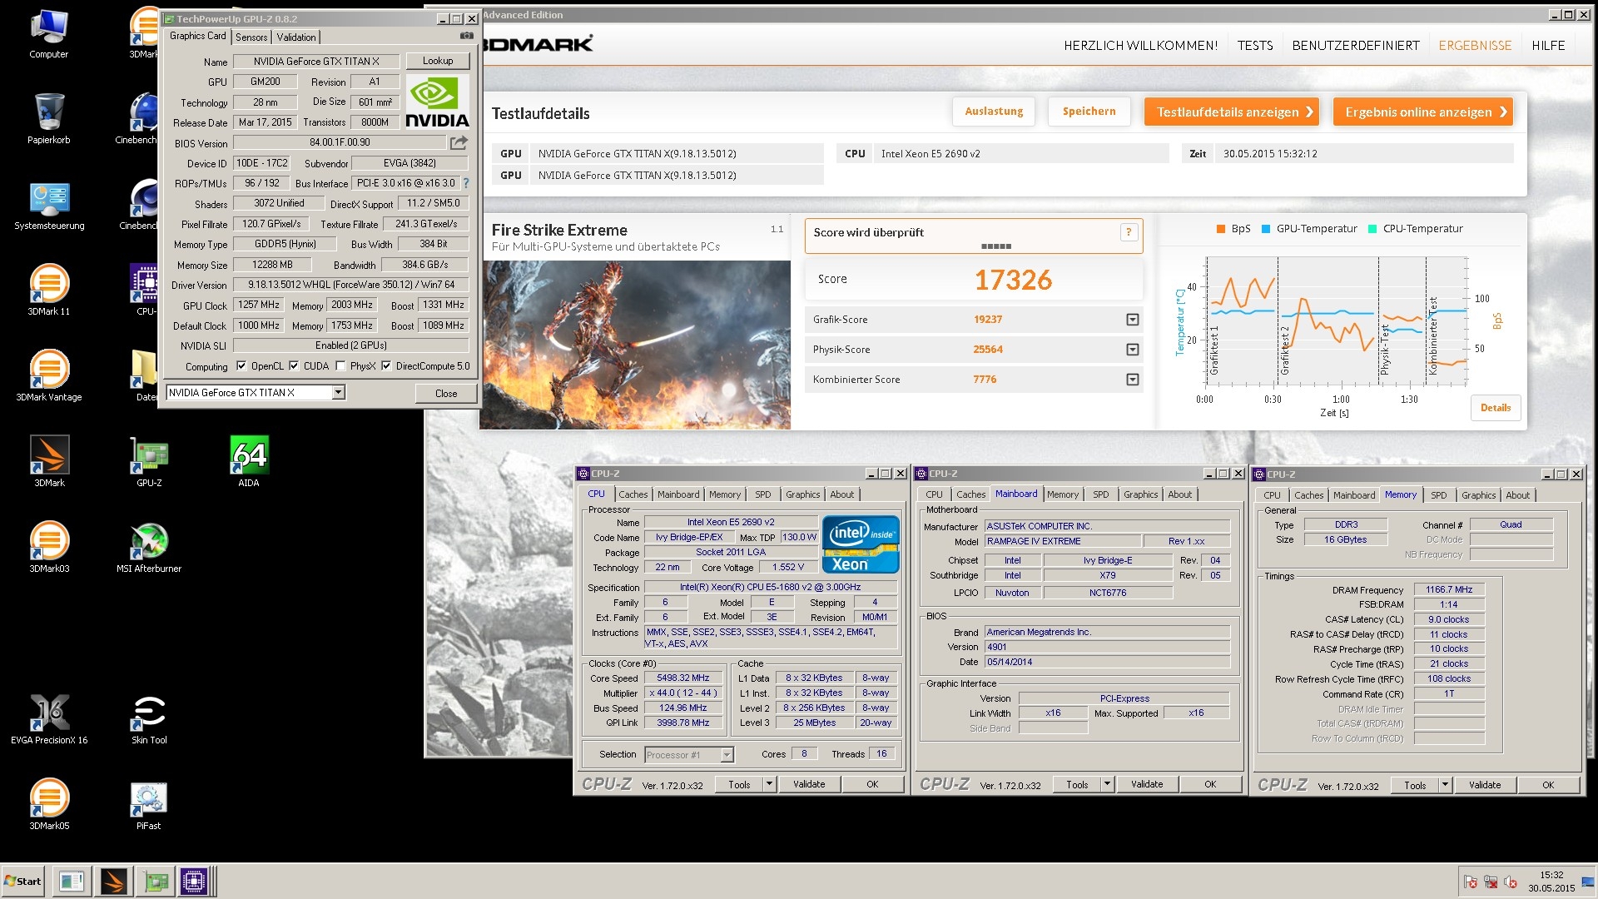This screenshot has height=899, width=1598.
Task: Launch the PiFast desktop shortcut
Action: (149, 803)
